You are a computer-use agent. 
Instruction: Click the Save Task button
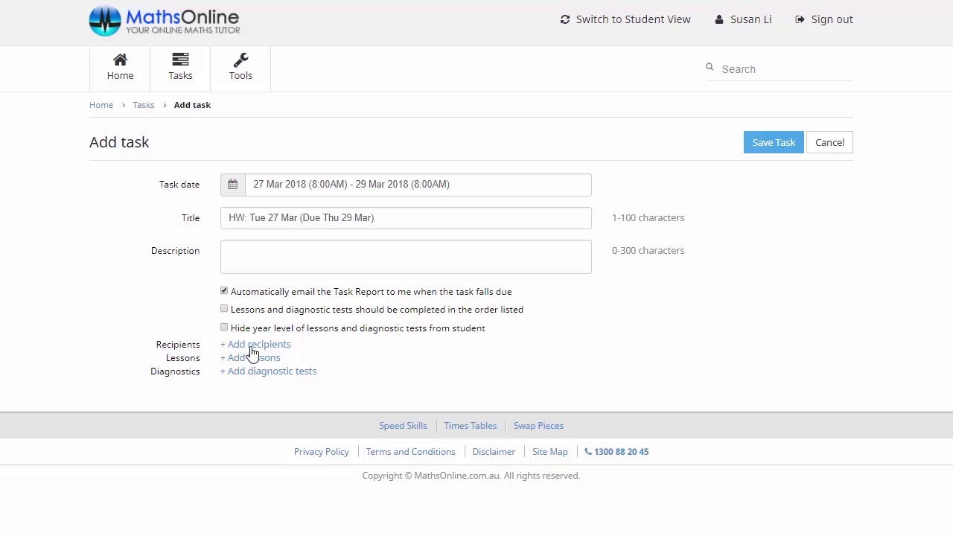coord(774,142)
